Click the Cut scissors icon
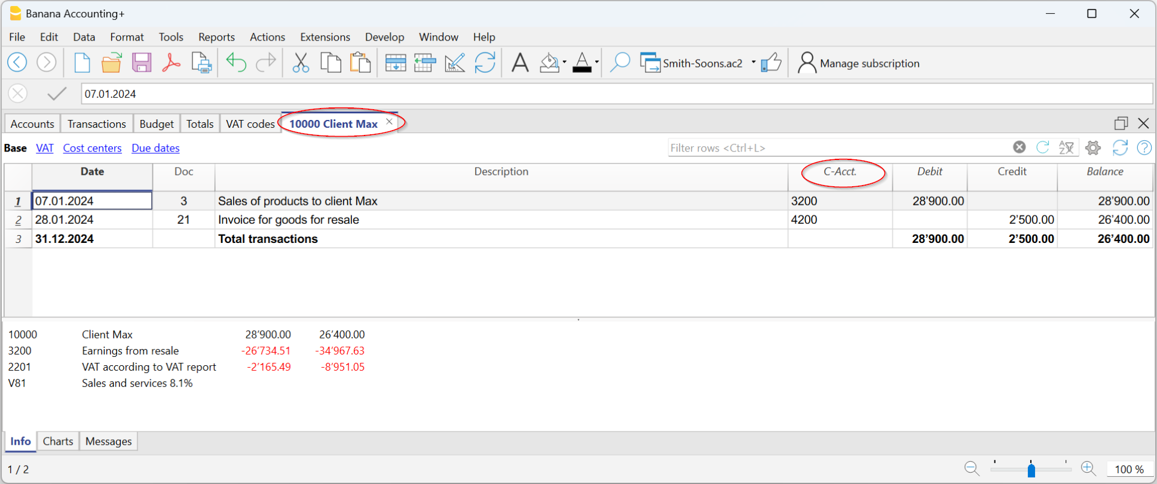Screen dimensions: 1157x484 pos(301,63)
